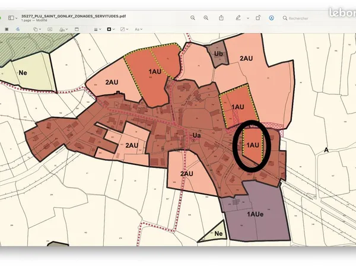
Task: Click the upper-left Ne zone label
Action: tap(23, 73)
